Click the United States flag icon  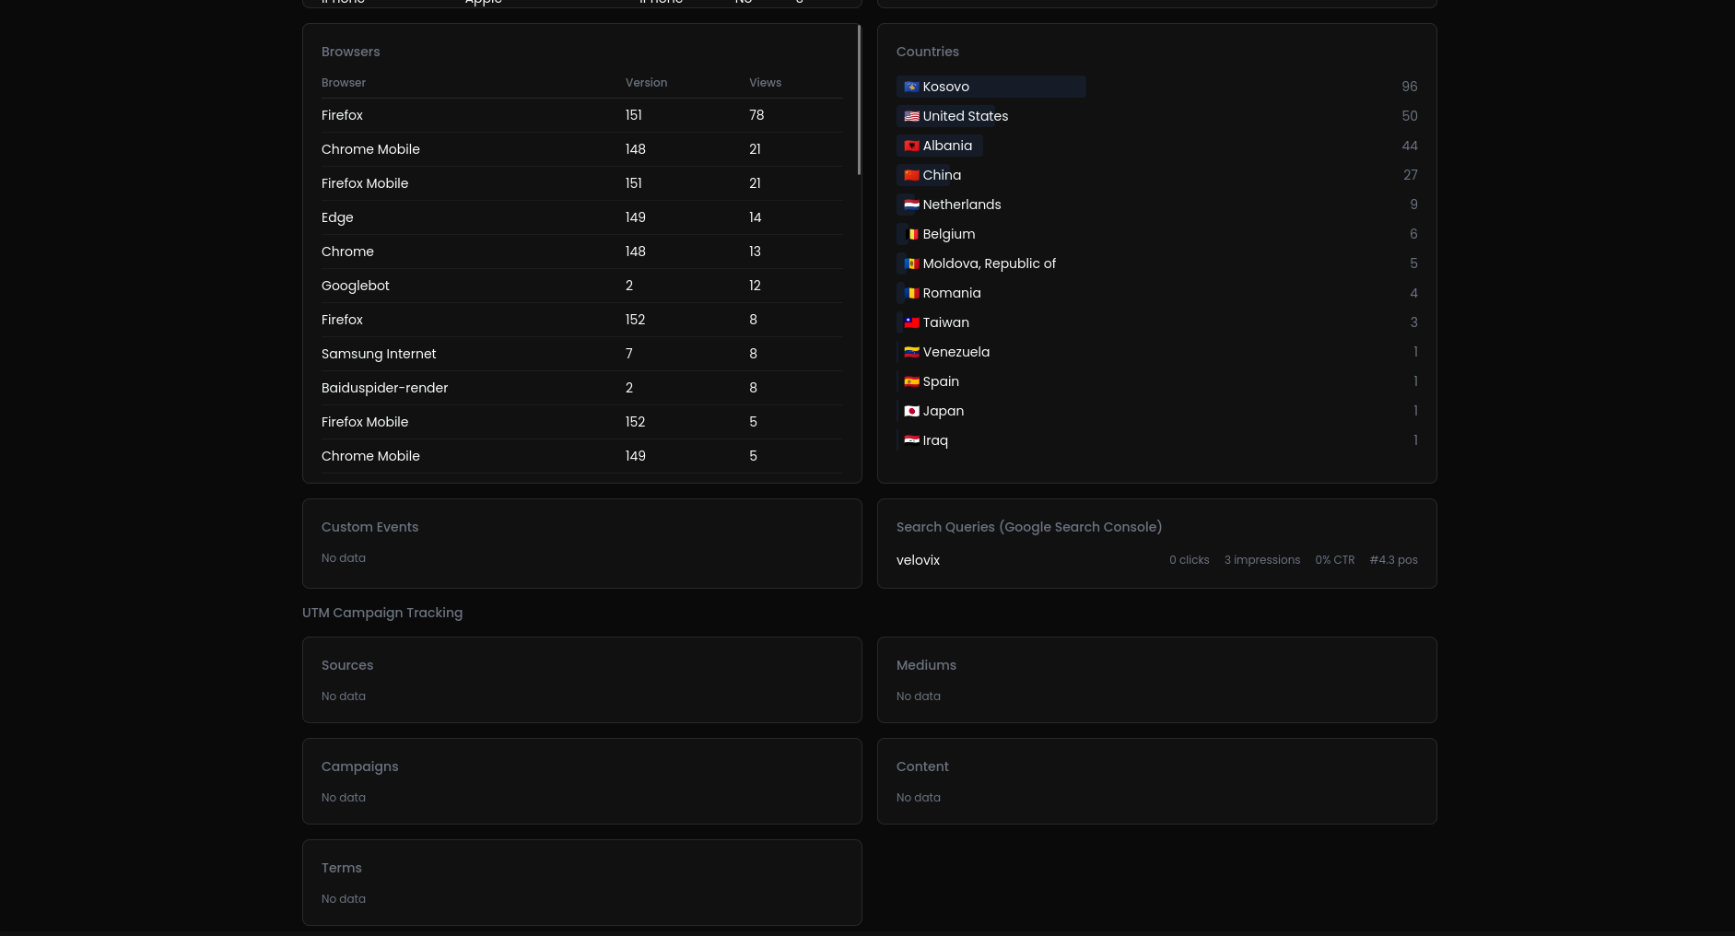911,116
